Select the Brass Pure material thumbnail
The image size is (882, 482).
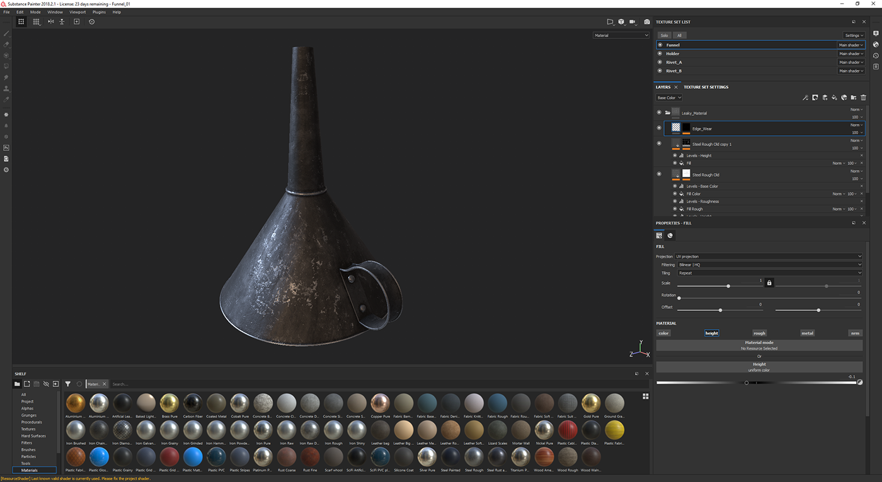(x=169, y=403)
